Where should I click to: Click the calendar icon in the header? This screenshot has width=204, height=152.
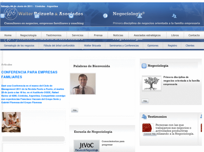click(37, 16)
